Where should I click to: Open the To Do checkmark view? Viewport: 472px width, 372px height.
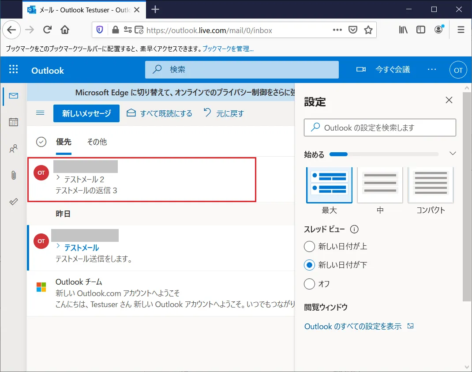pyautogui.click(x=14, y=202)
